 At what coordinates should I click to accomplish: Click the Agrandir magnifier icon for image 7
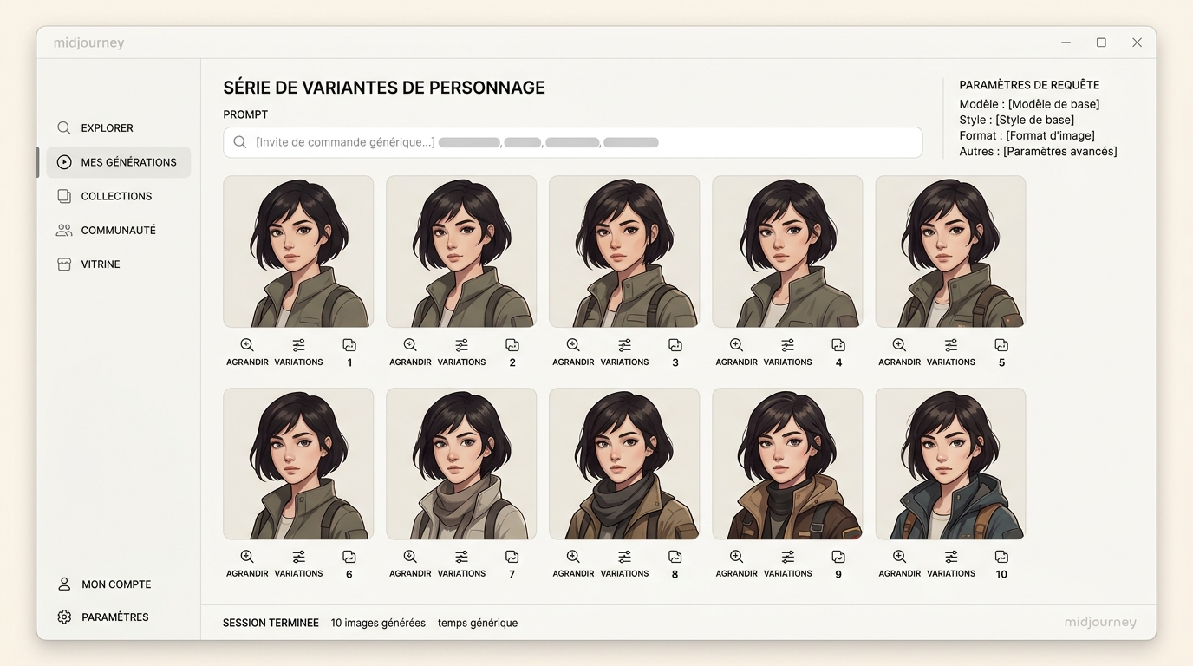410,557
